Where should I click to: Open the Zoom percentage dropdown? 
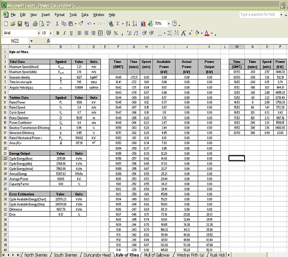[x=168, y=23]
